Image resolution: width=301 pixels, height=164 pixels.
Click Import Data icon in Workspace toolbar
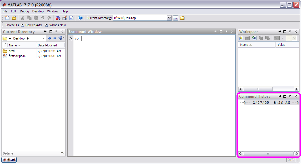254,38
